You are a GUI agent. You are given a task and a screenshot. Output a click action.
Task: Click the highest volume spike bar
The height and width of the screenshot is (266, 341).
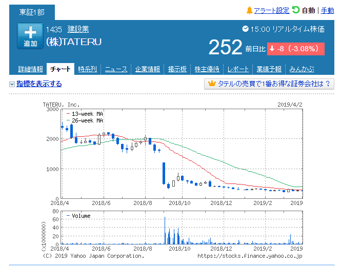click(165, 231)
